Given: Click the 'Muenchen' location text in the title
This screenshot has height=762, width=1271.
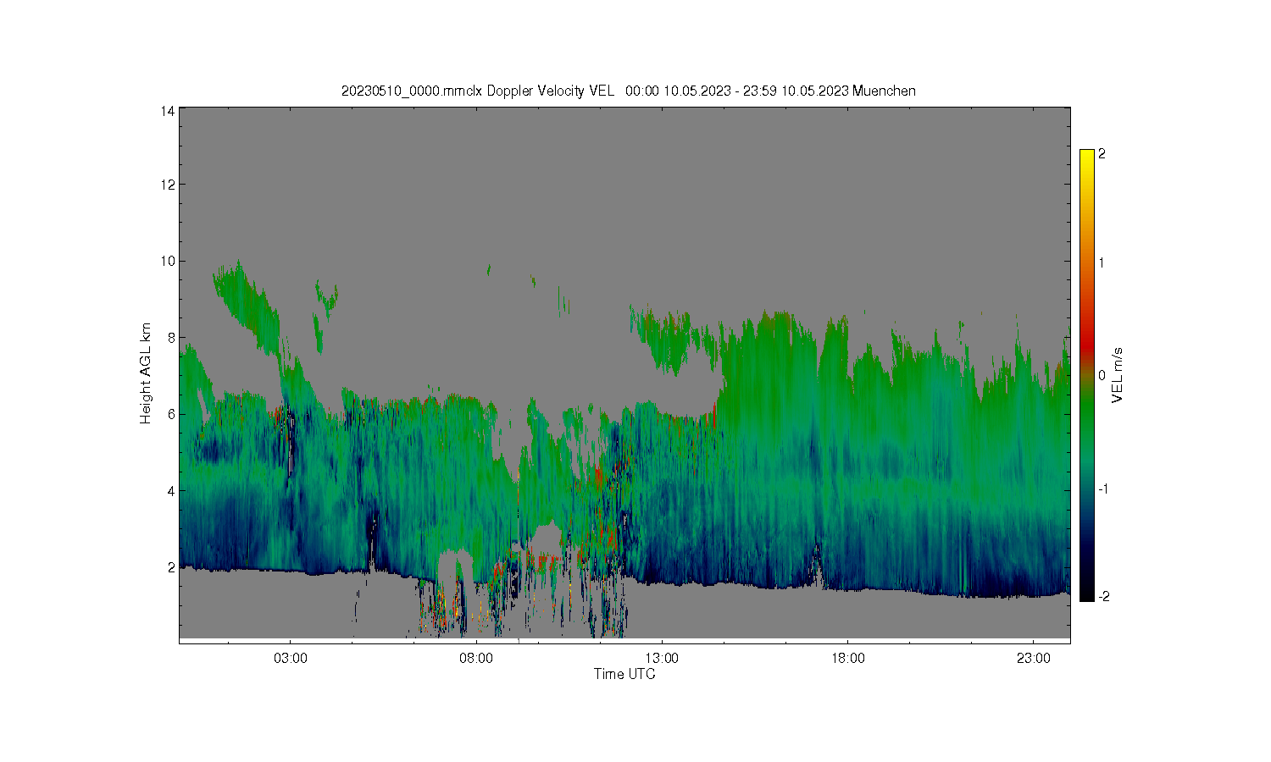Looking at the screenshot, I should [884, 91].
